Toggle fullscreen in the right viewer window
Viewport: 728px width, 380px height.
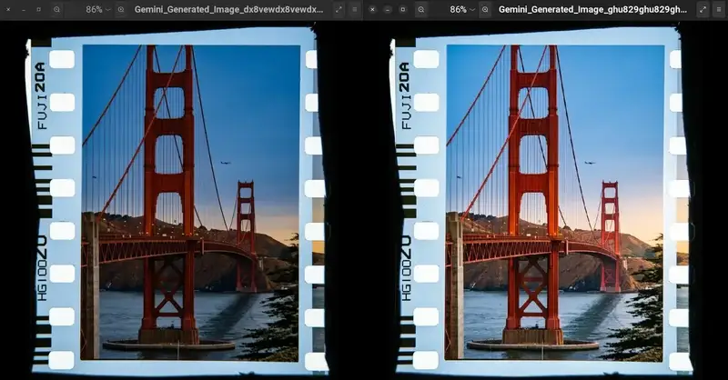click(x=703, y=9)
